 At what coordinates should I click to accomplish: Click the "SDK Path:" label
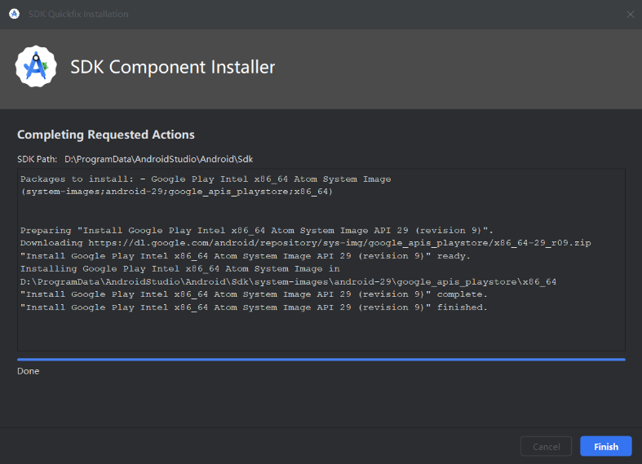click(x=38, y=158)
